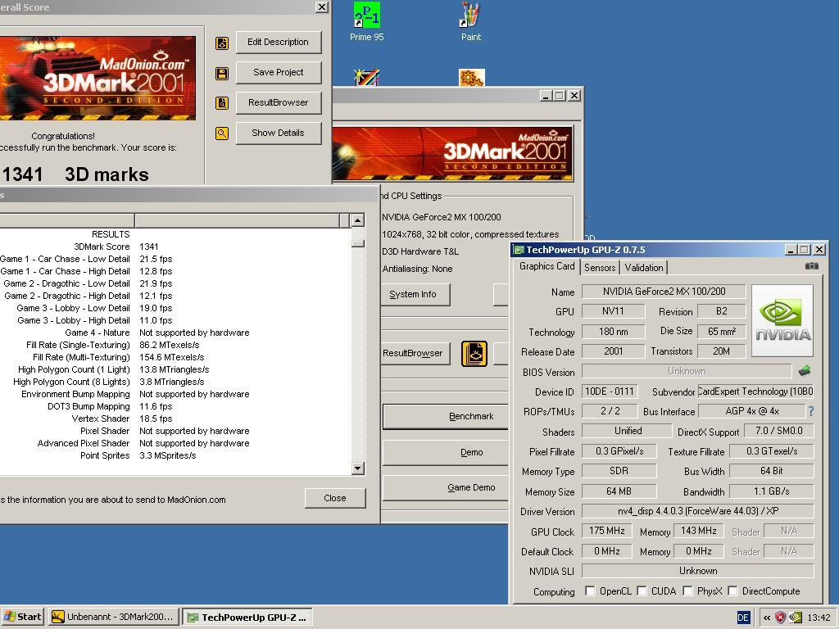The height and width of the screenshot is (629, 839).
Task: Click the yellow ResultBrowser icon in 3DMark main window
Action: click(x=474, y=354)
